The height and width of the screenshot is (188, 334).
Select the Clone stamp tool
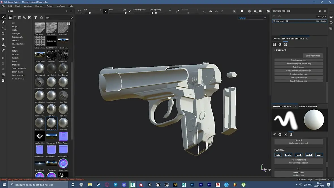[3, 45]
